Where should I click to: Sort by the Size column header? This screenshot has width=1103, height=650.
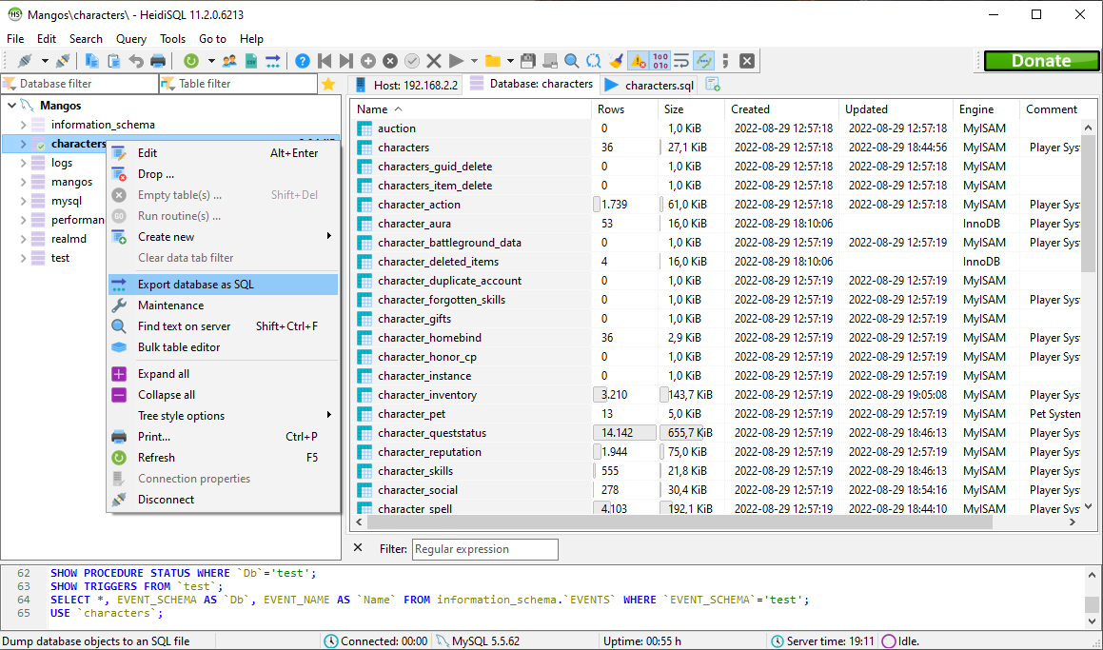click(x=691, y=109)
